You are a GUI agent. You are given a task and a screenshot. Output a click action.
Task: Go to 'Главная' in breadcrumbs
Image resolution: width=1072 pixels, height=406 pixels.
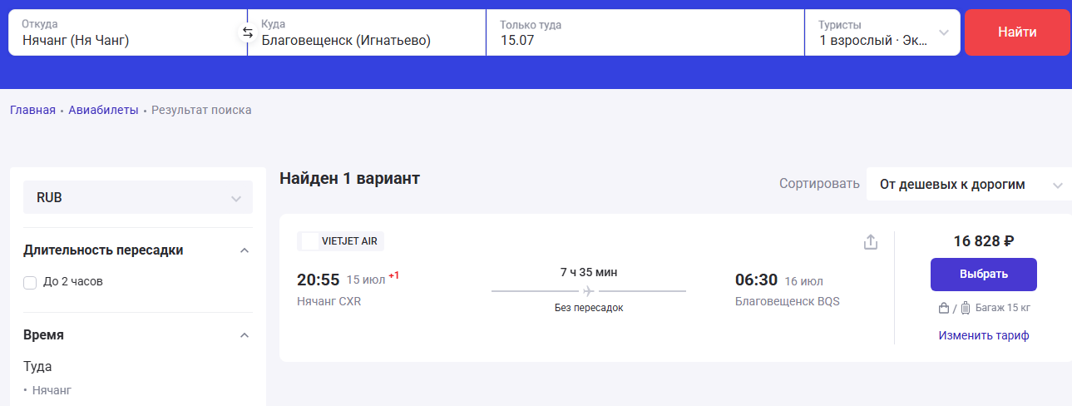click(x=32, y=110)
